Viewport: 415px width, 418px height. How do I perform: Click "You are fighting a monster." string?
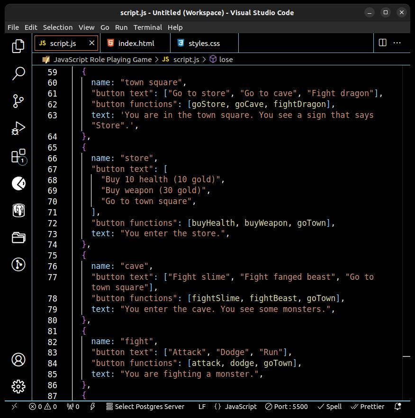[x=189, y=374]
